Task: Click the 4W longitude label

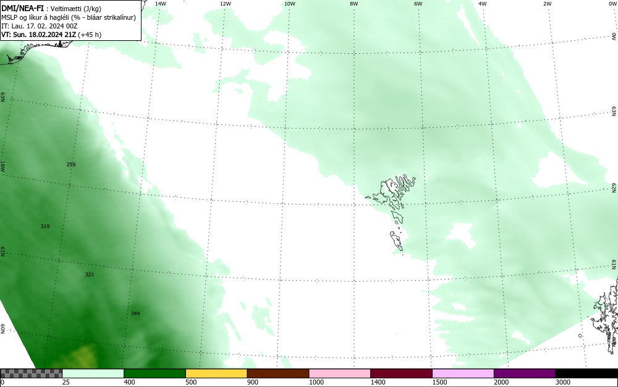Action: (483, 4)
